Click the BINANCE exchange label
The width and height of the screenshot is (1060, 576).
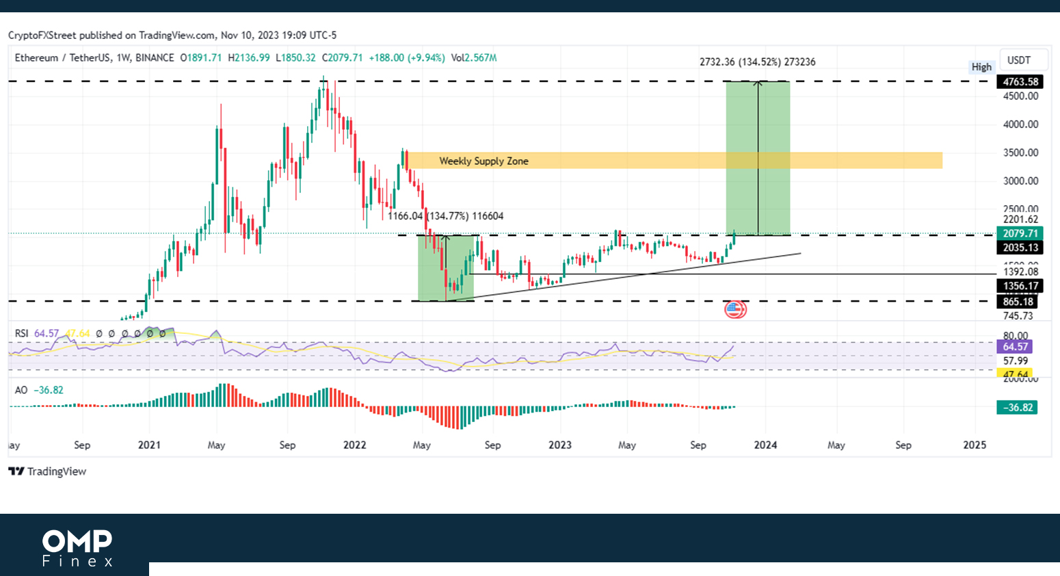155,58
